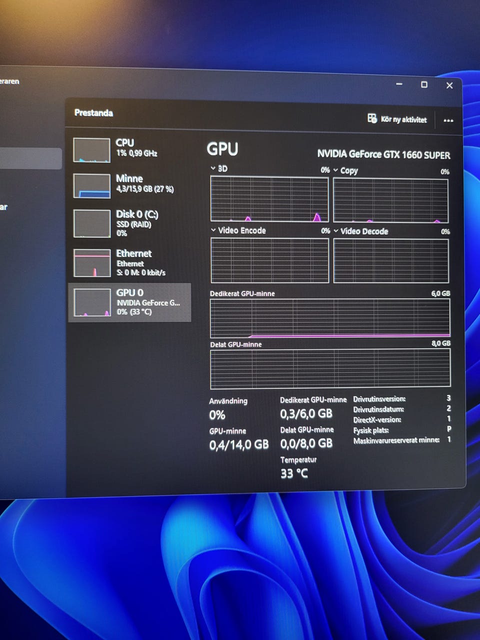Click the Copy engine usage graph
This screenshot has height=640, width=480.
pyautogui.click(x=390, y=200)
